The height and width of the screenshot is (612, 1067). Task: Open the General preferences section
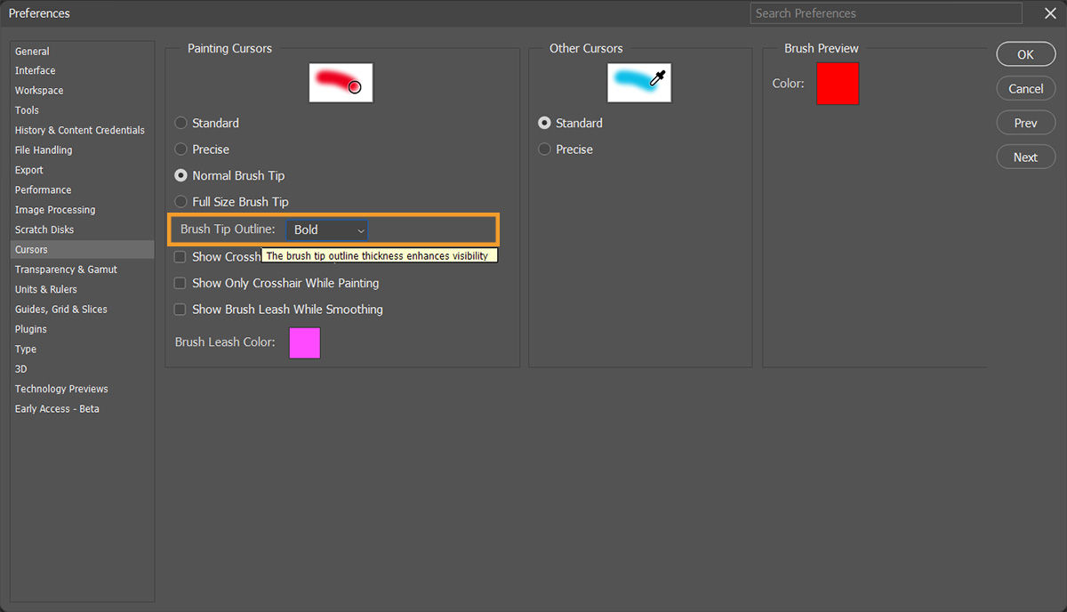click(x=32, y=51)
